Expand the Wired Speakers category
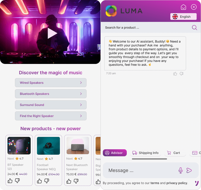The height and width of the screenshot is (190, 201). click(51, 82)
